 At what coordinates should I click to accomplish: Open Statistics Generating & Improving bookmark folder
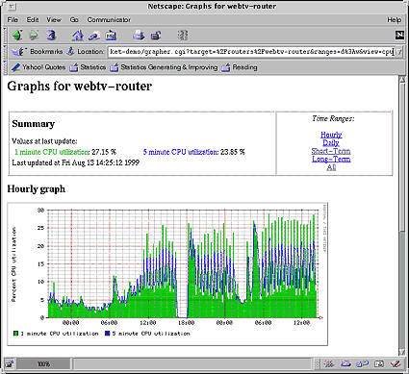tap(164, 67)
